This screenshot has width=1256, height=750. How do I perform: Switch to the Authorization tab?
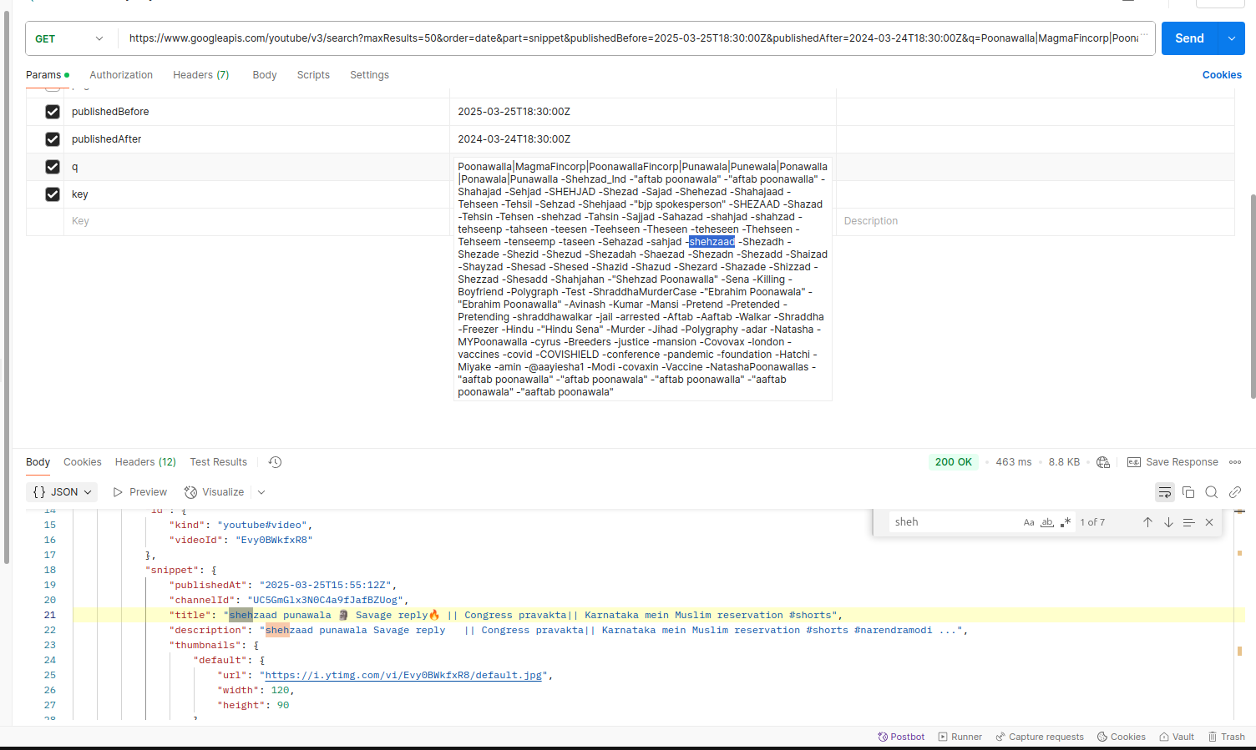[121, 75]
